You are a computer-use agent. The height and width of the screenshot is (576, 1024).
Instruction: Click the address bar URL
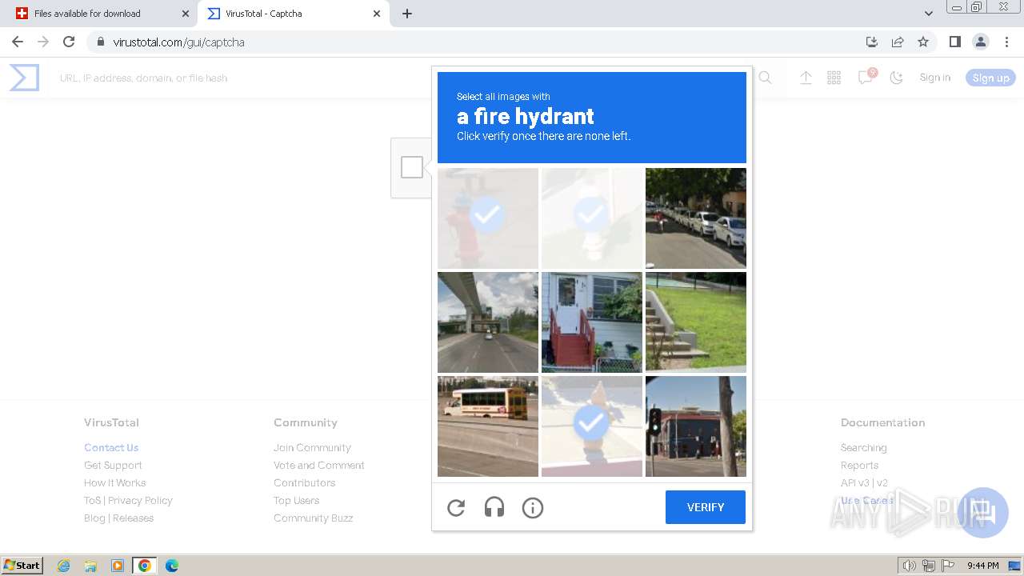click(x=178, y=42)
